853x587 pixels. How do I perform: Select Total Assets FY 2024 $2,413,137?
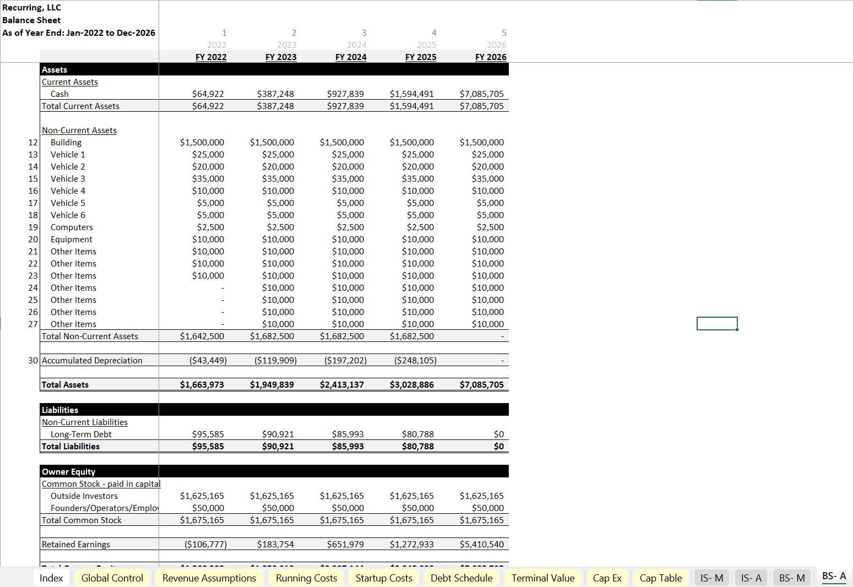click(x=342, y=384)
